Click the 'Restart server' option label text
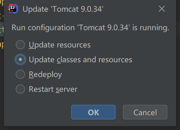This screenshot has width=180, height=130. (53, 89)
